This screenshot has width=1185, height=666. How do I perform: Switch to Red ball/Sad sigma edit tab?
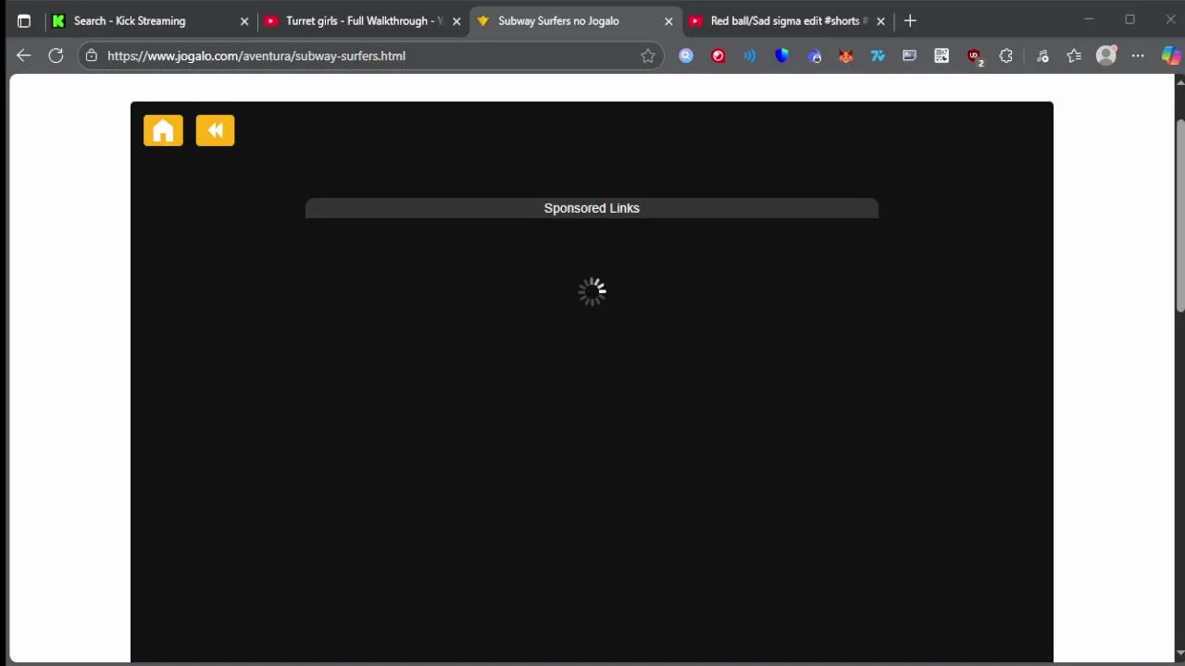(788, 20)
